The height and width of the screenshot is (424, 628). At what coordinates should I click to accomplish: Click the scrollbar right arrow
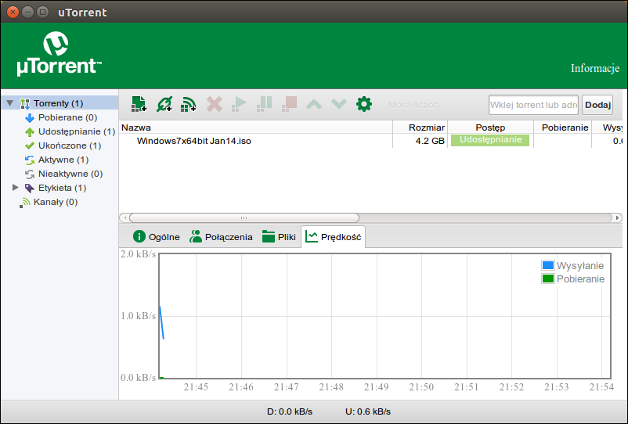618,218
